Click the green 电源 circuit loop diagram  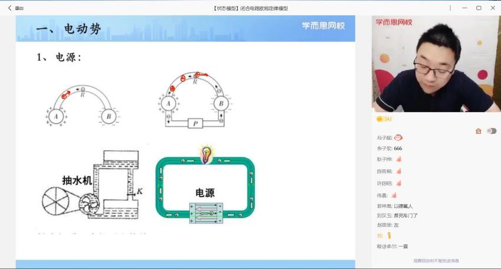(x=205, y=189)
